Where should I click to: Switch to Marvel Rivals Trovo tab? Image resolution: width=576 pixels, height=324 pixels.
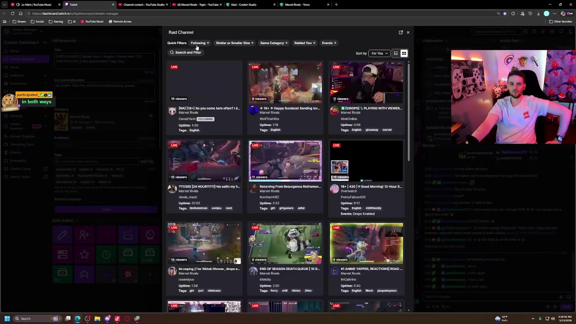click(x=304, y=4)
